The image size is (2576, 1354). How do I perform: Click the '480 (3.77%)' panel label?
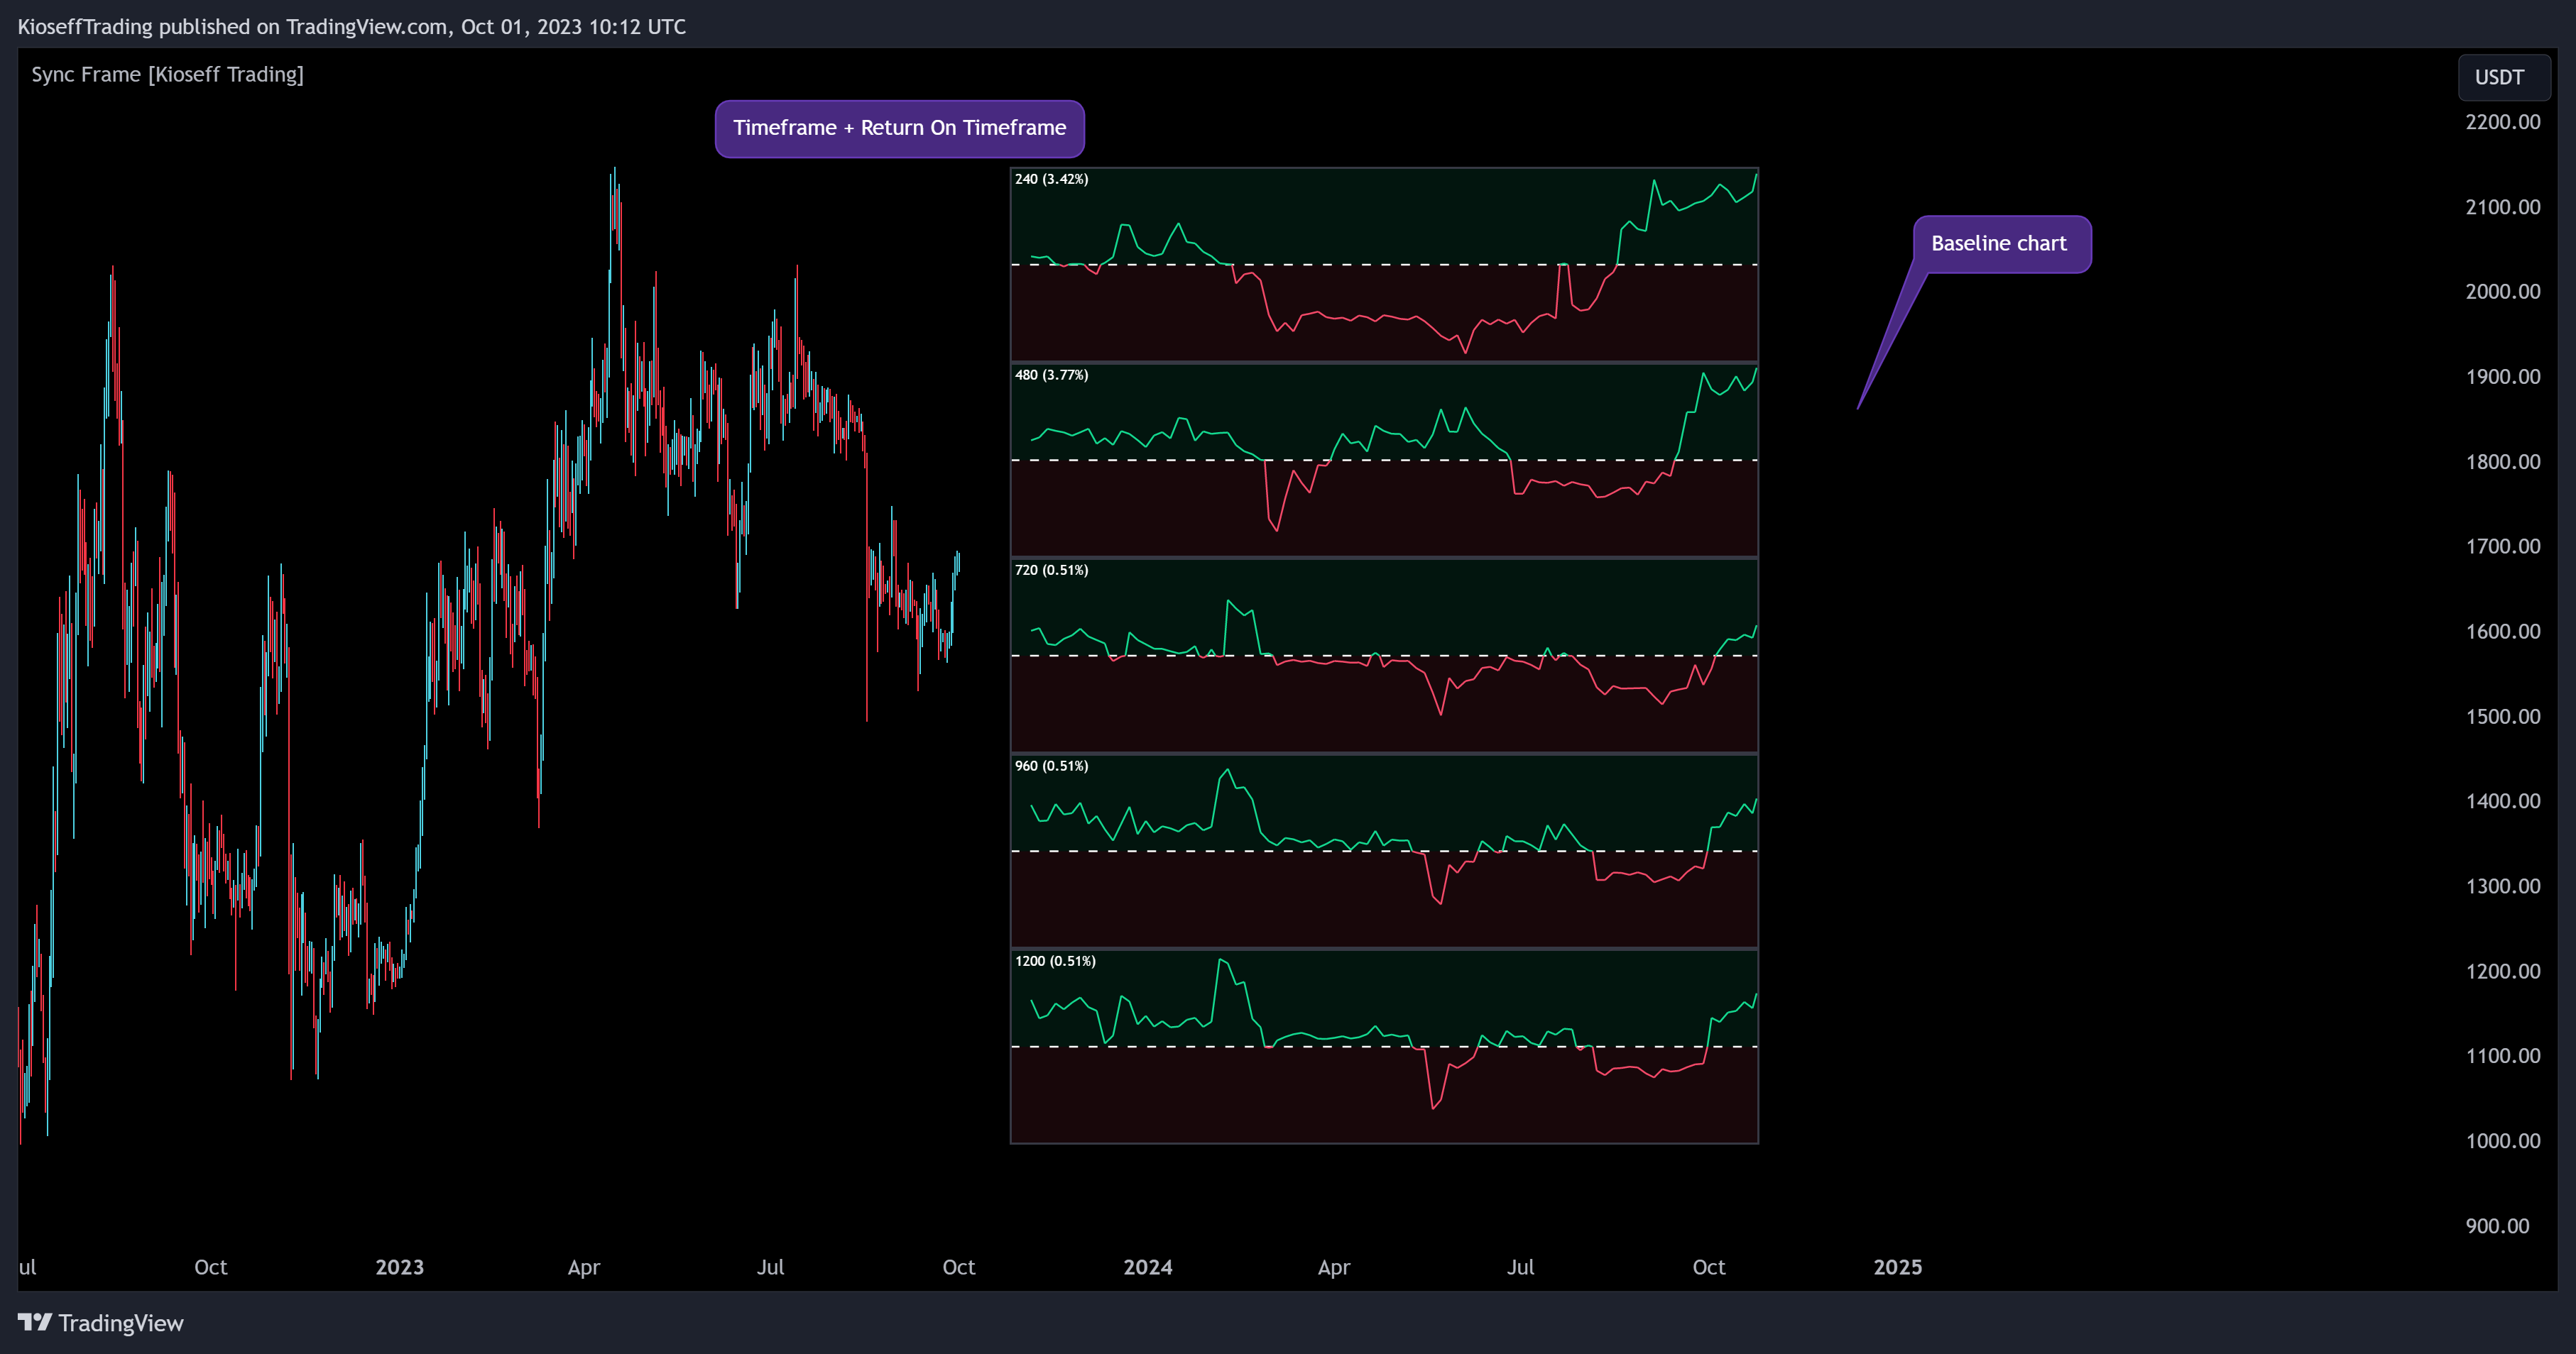[1051, 375]
